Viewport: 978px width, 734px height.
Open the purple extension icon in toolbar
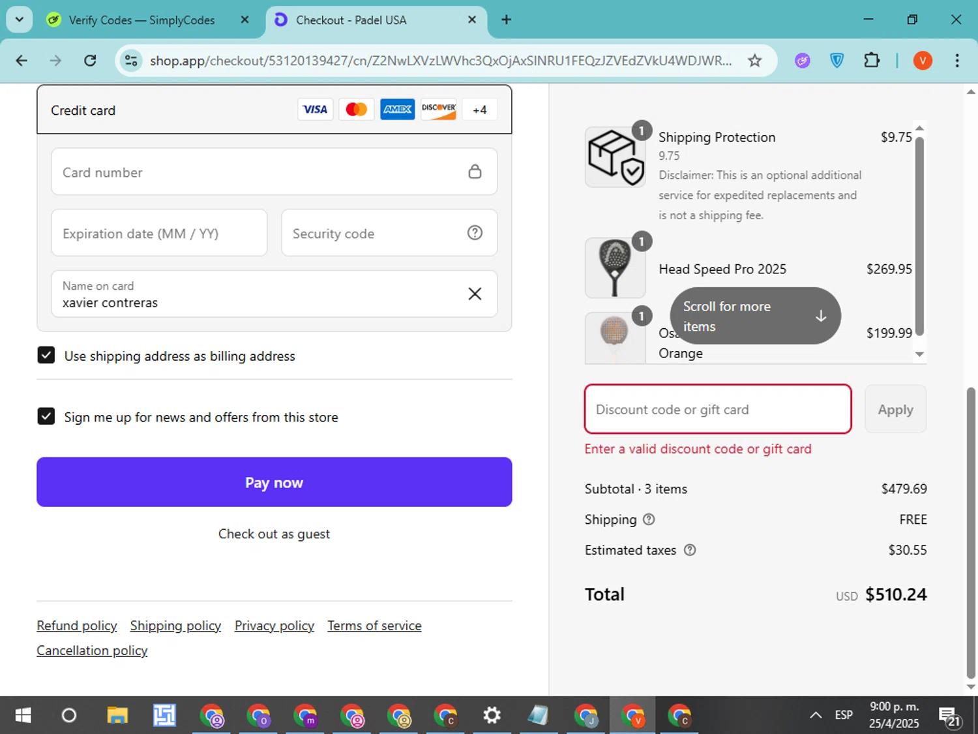(802, 61)
